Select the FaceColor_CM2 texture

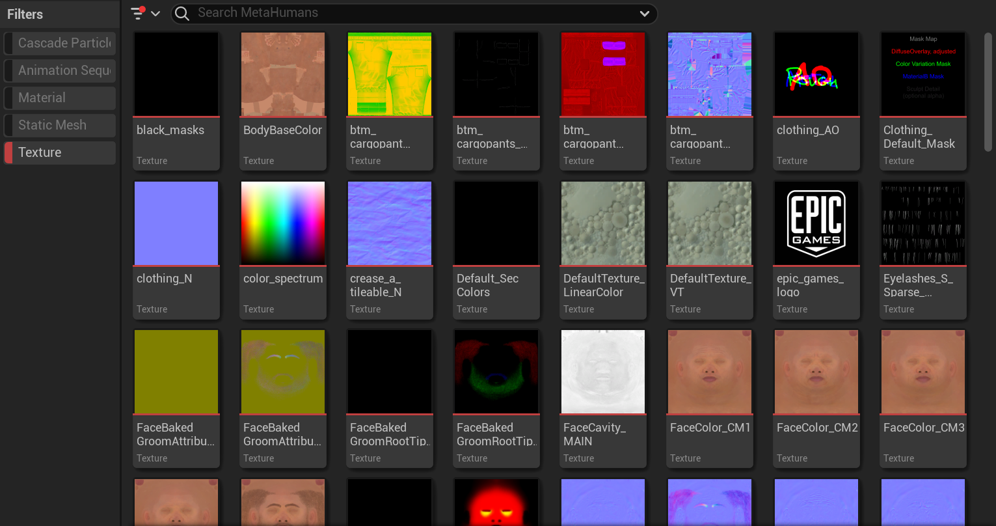(816, 398)
